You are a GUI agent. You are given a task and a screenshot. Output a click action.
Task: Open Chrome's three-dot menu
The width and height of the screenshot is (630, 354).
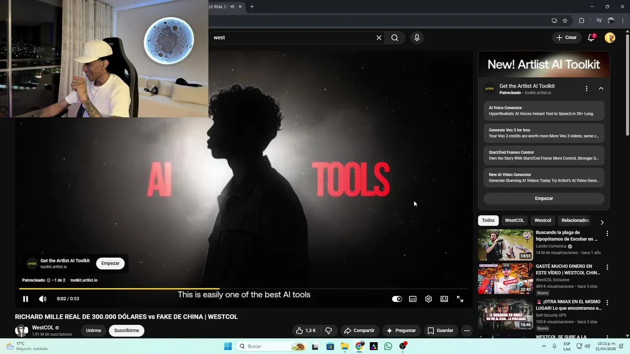622,21
